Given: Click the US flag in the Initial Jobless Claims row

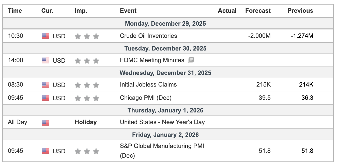Looking at the screenshot, I should [45, 85].
